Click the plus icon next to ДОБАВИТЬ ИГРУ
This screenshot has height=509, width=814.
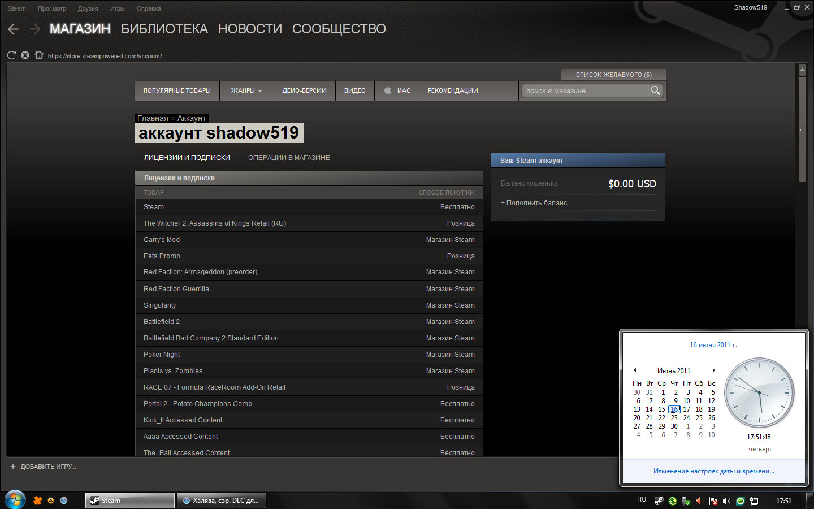[13, 467]
